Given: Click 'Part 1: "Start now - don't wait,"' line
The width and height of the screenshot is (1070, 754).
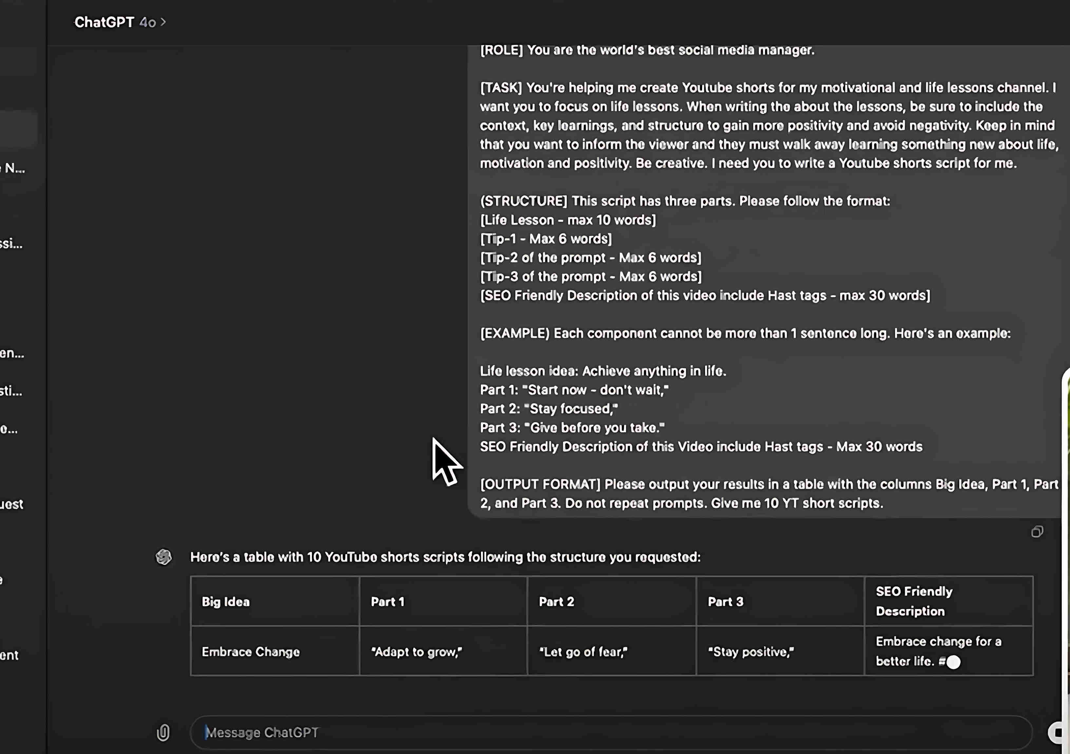Looking at the screenshot, I should point(575,389).
